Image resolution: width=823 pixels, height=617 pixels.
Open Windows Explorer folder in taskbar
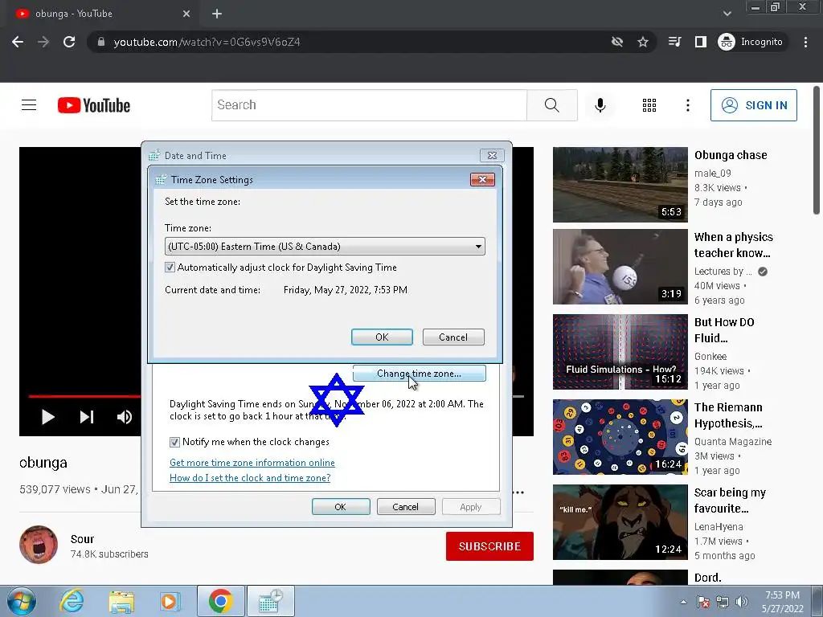tap(121, 601)
